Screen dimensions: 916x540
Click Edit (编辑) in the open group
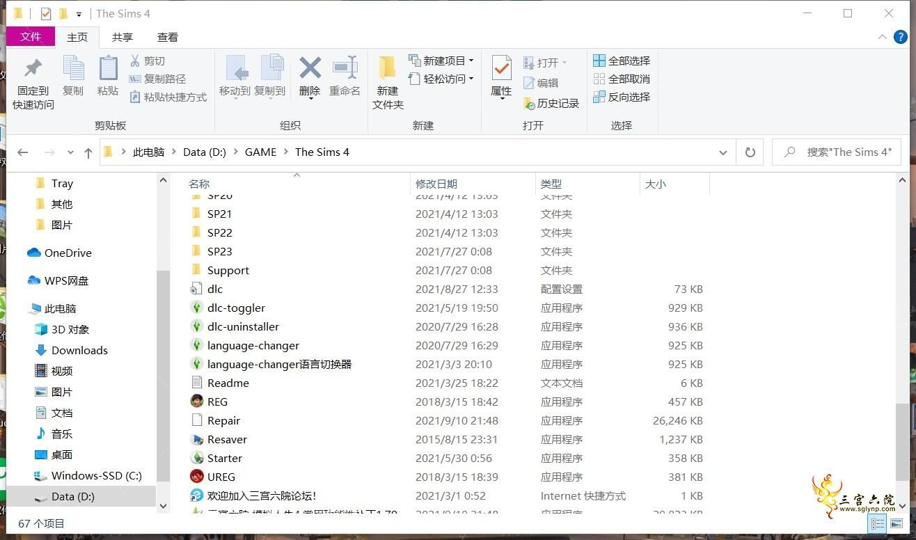point(541,83)
